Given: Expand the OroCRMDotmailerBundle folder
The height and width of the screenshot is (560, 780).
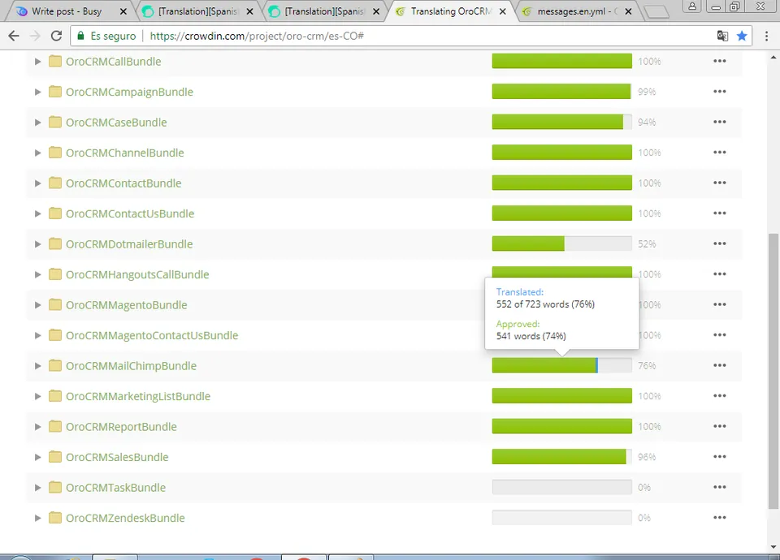Looking at the screenshot, I should tap(37, 244).
